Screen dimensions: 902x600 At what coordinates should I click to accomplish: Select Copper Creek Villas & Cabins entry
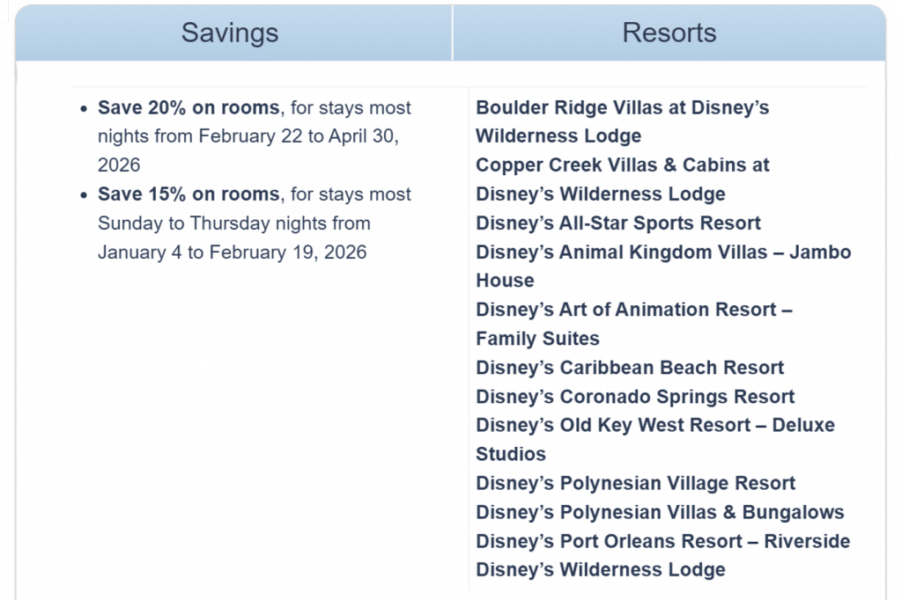622,165
